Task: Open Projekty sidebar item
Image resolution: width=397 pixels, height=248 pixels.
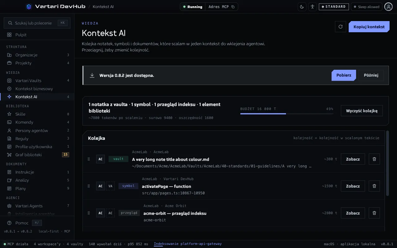Action: (x=37, y=63)
